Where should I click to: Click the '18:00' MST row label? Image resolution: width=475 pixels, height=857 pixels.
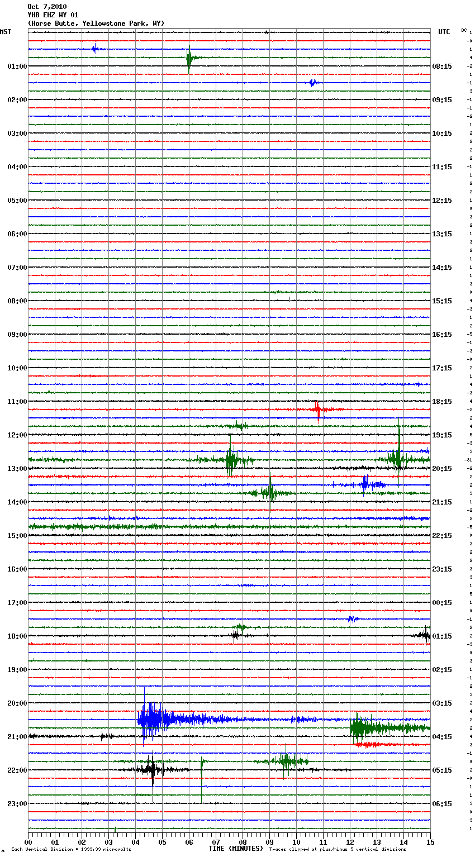click(17, 636)
